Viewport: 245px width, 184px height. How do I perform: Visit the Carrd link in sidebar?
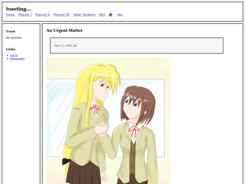coord(14,55)
